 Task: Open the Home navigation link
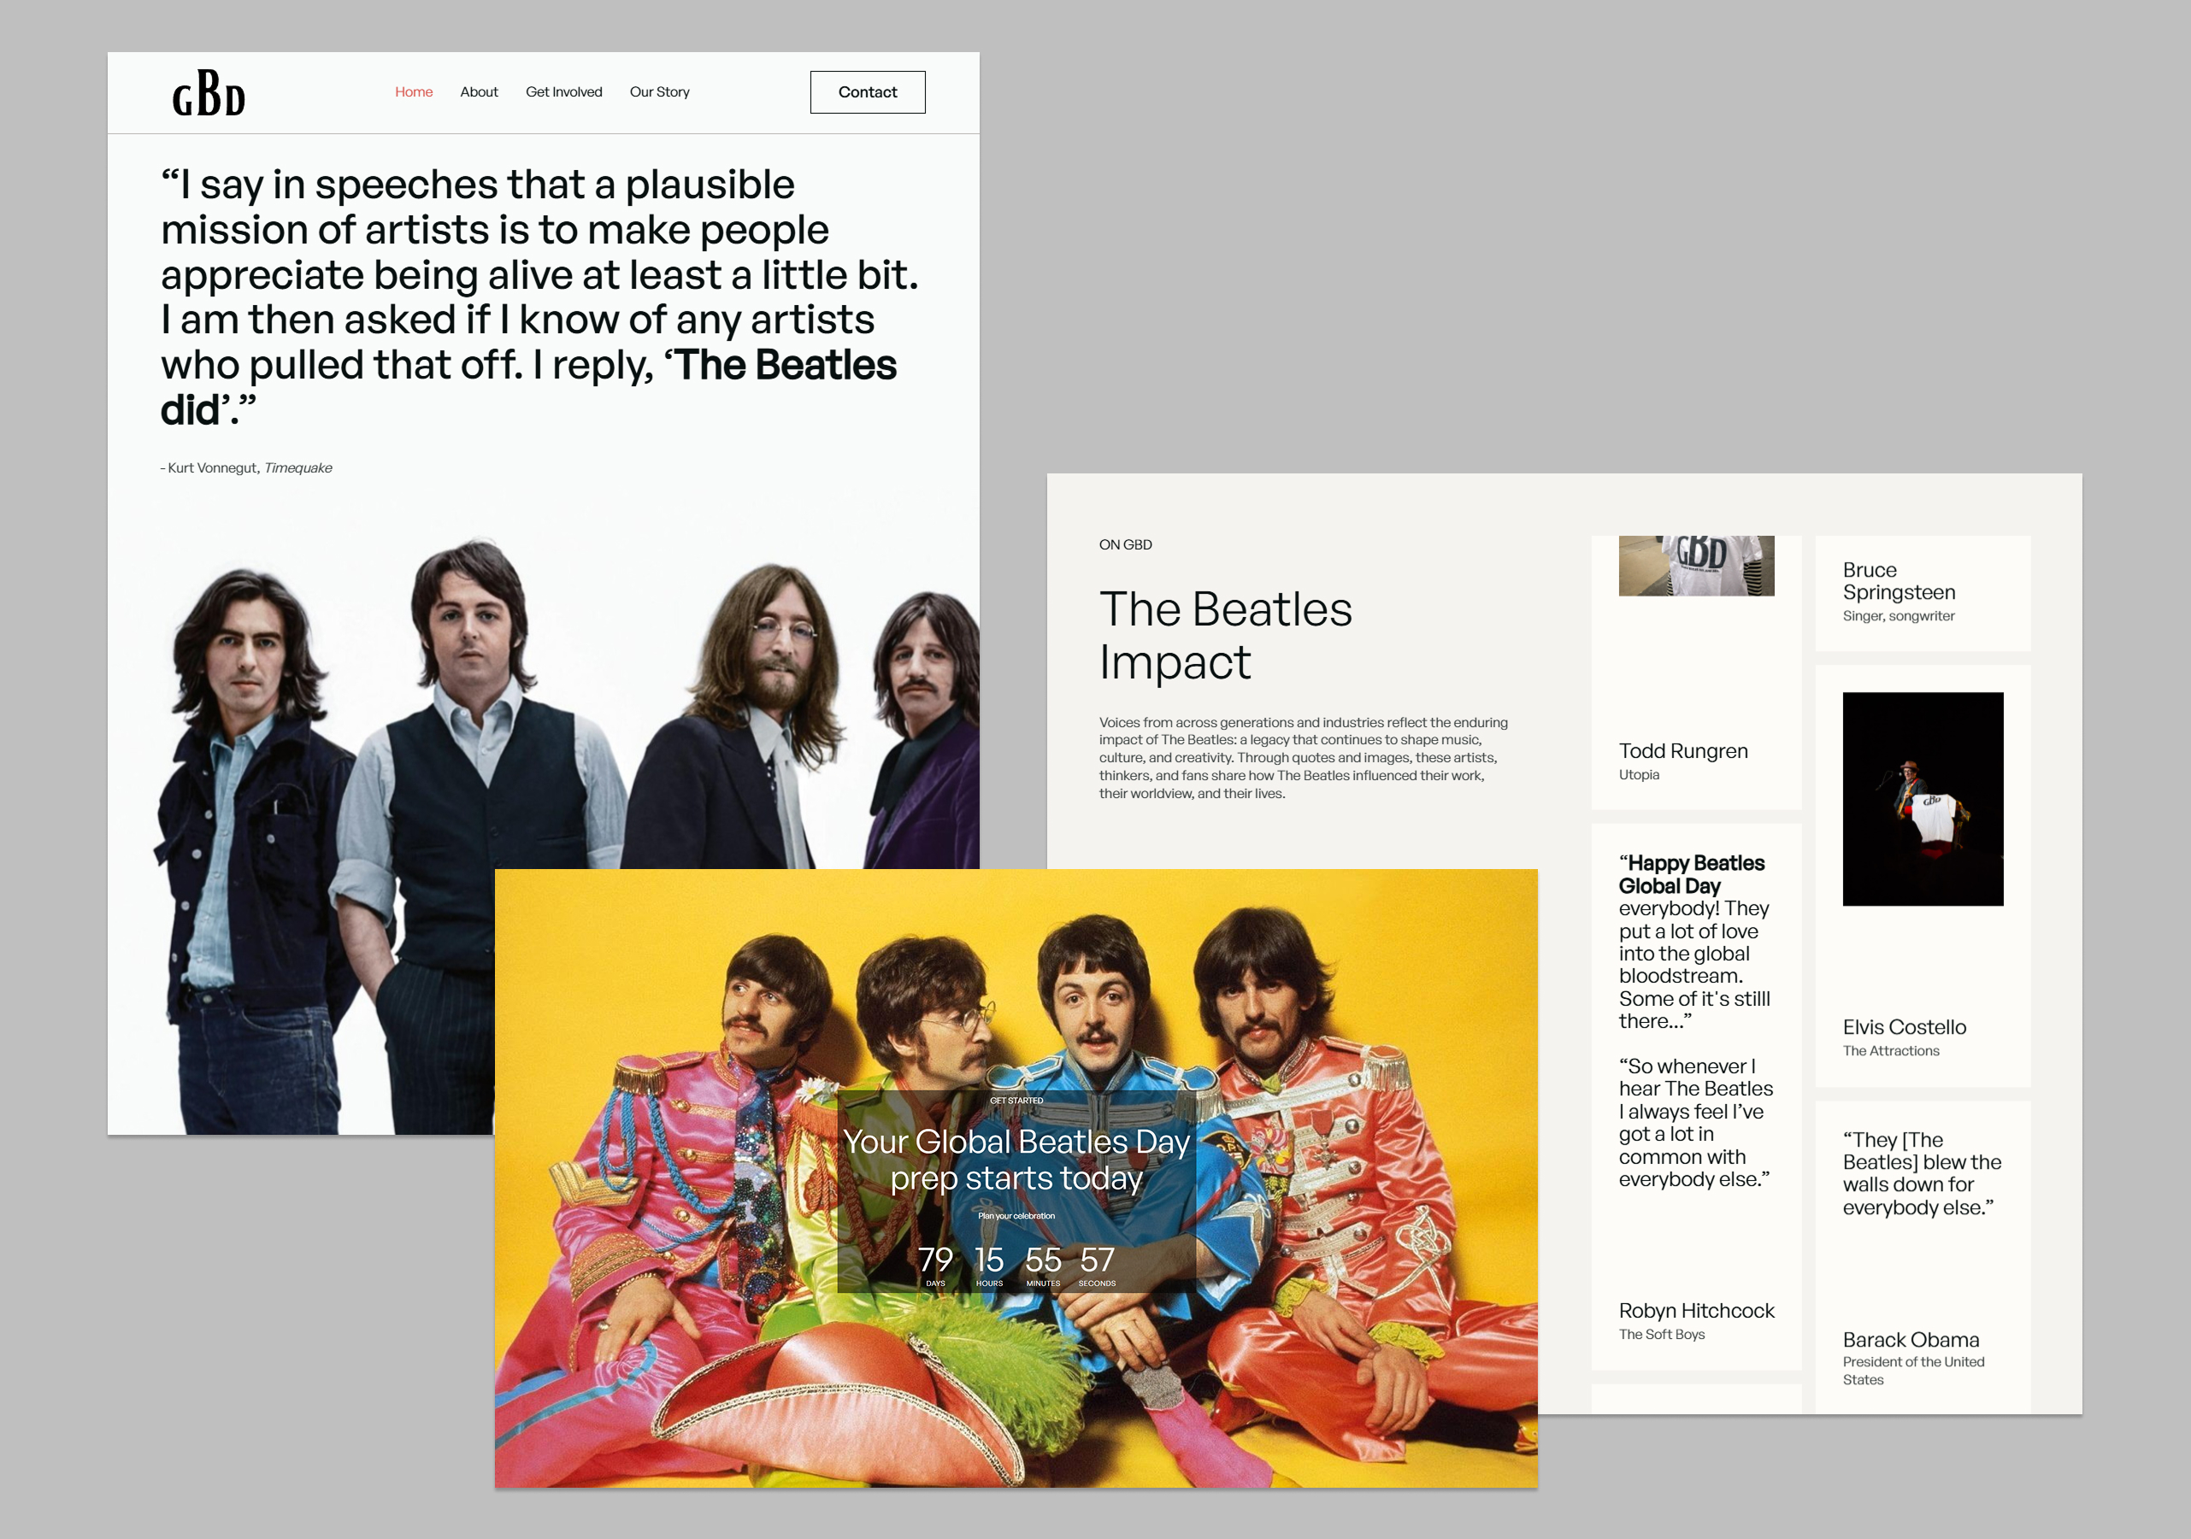click(x=413, y=91)
